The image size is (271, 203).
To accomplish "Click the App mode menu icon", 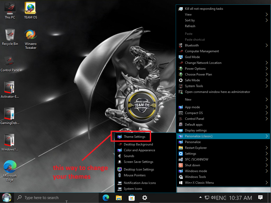I will (x=180, y=107).
